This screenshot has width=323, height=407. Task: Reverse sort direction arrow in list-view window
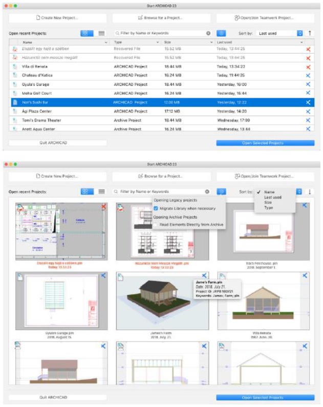coord(310,33)
